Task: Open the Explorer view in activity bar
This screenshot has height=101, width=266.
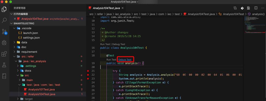Action: click(x=4, y=9)
